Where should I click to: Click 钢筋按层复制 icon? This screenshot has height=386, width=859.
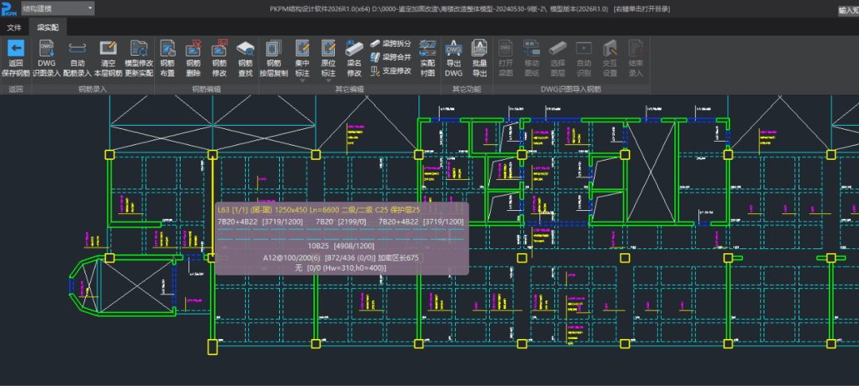pyautogui.click(x=274, y=49)
